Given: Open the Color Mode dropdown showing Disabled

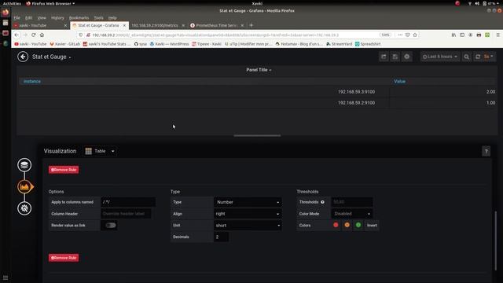Looking at the screenshot, I should [352, 214].
